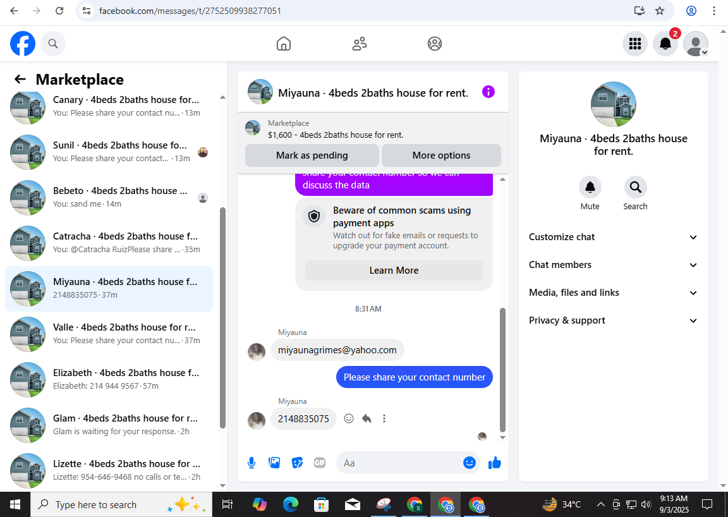Click listing thumbnail in Marketplace banner

tap(253, 127)
